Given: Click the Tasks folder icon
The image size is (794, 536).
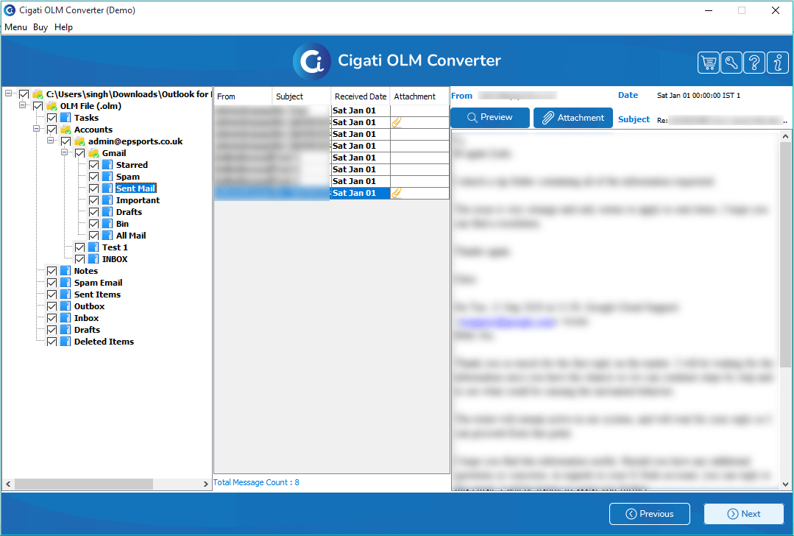Looking at the screenshot, I should 65,118.
